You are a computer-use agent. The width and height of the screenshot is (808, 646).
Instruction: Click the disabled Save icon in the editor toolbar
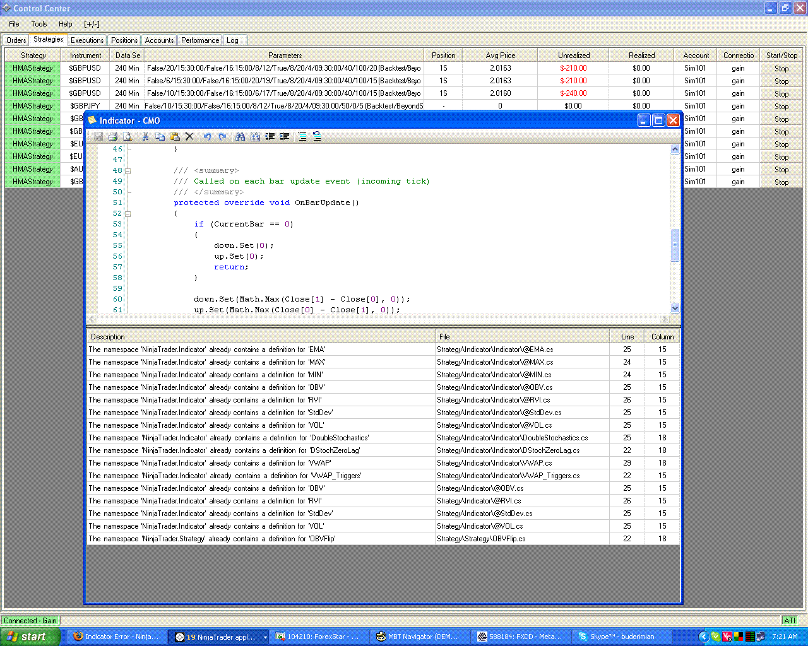pyautogui.click(x=98, y=136)
